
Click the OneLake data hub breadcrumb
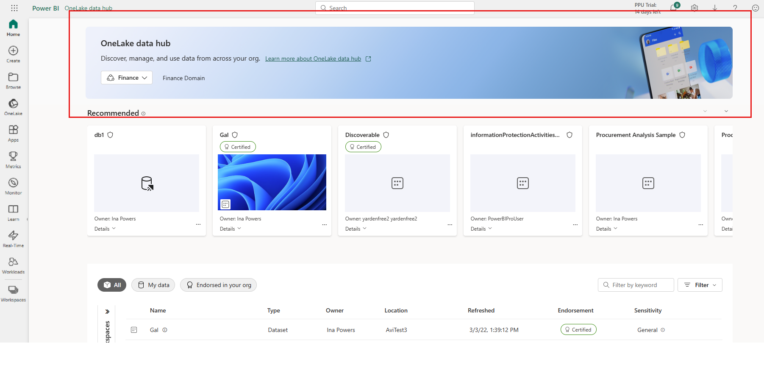(x=88, y=8)
